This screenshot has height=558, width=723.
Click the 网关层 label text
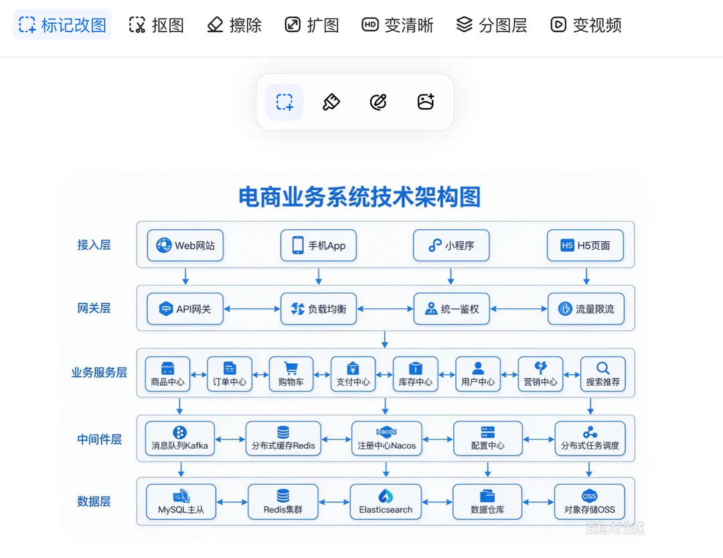94,308
